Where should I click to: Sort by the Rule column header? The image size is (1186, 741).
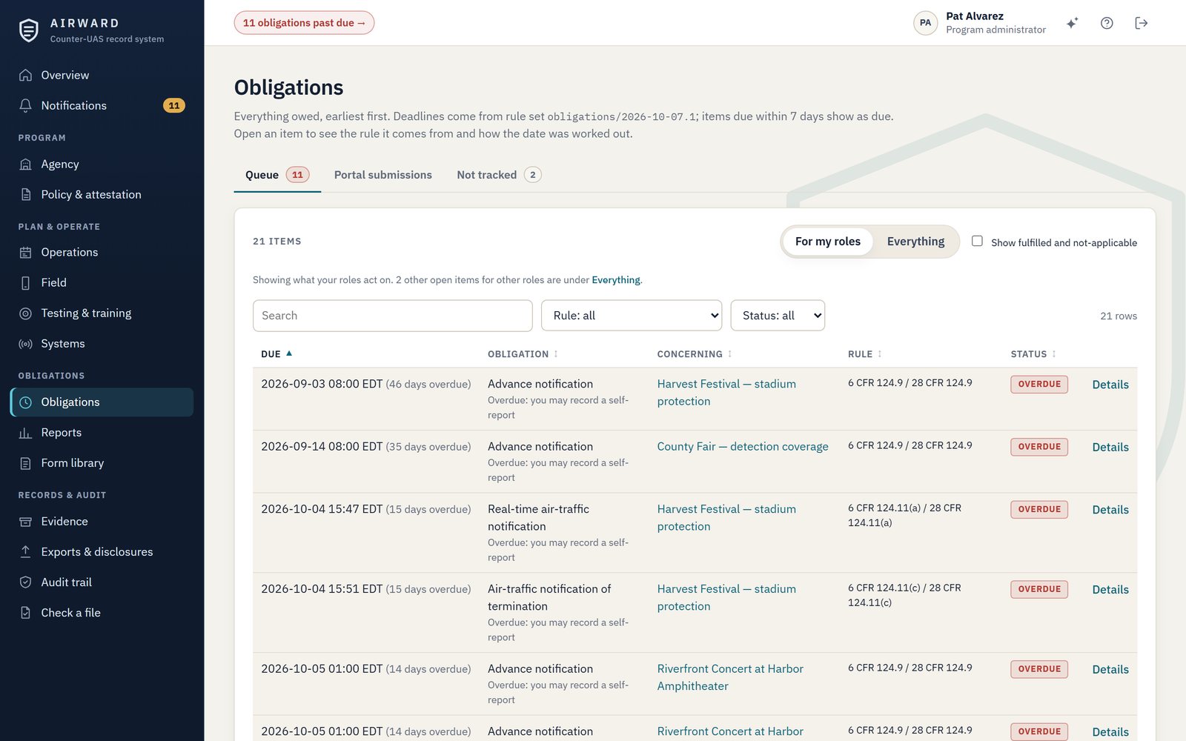864,354
